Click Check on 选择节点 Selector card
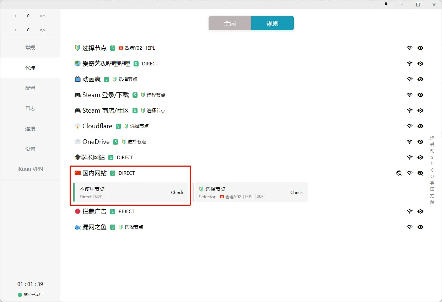 [296, 192]
